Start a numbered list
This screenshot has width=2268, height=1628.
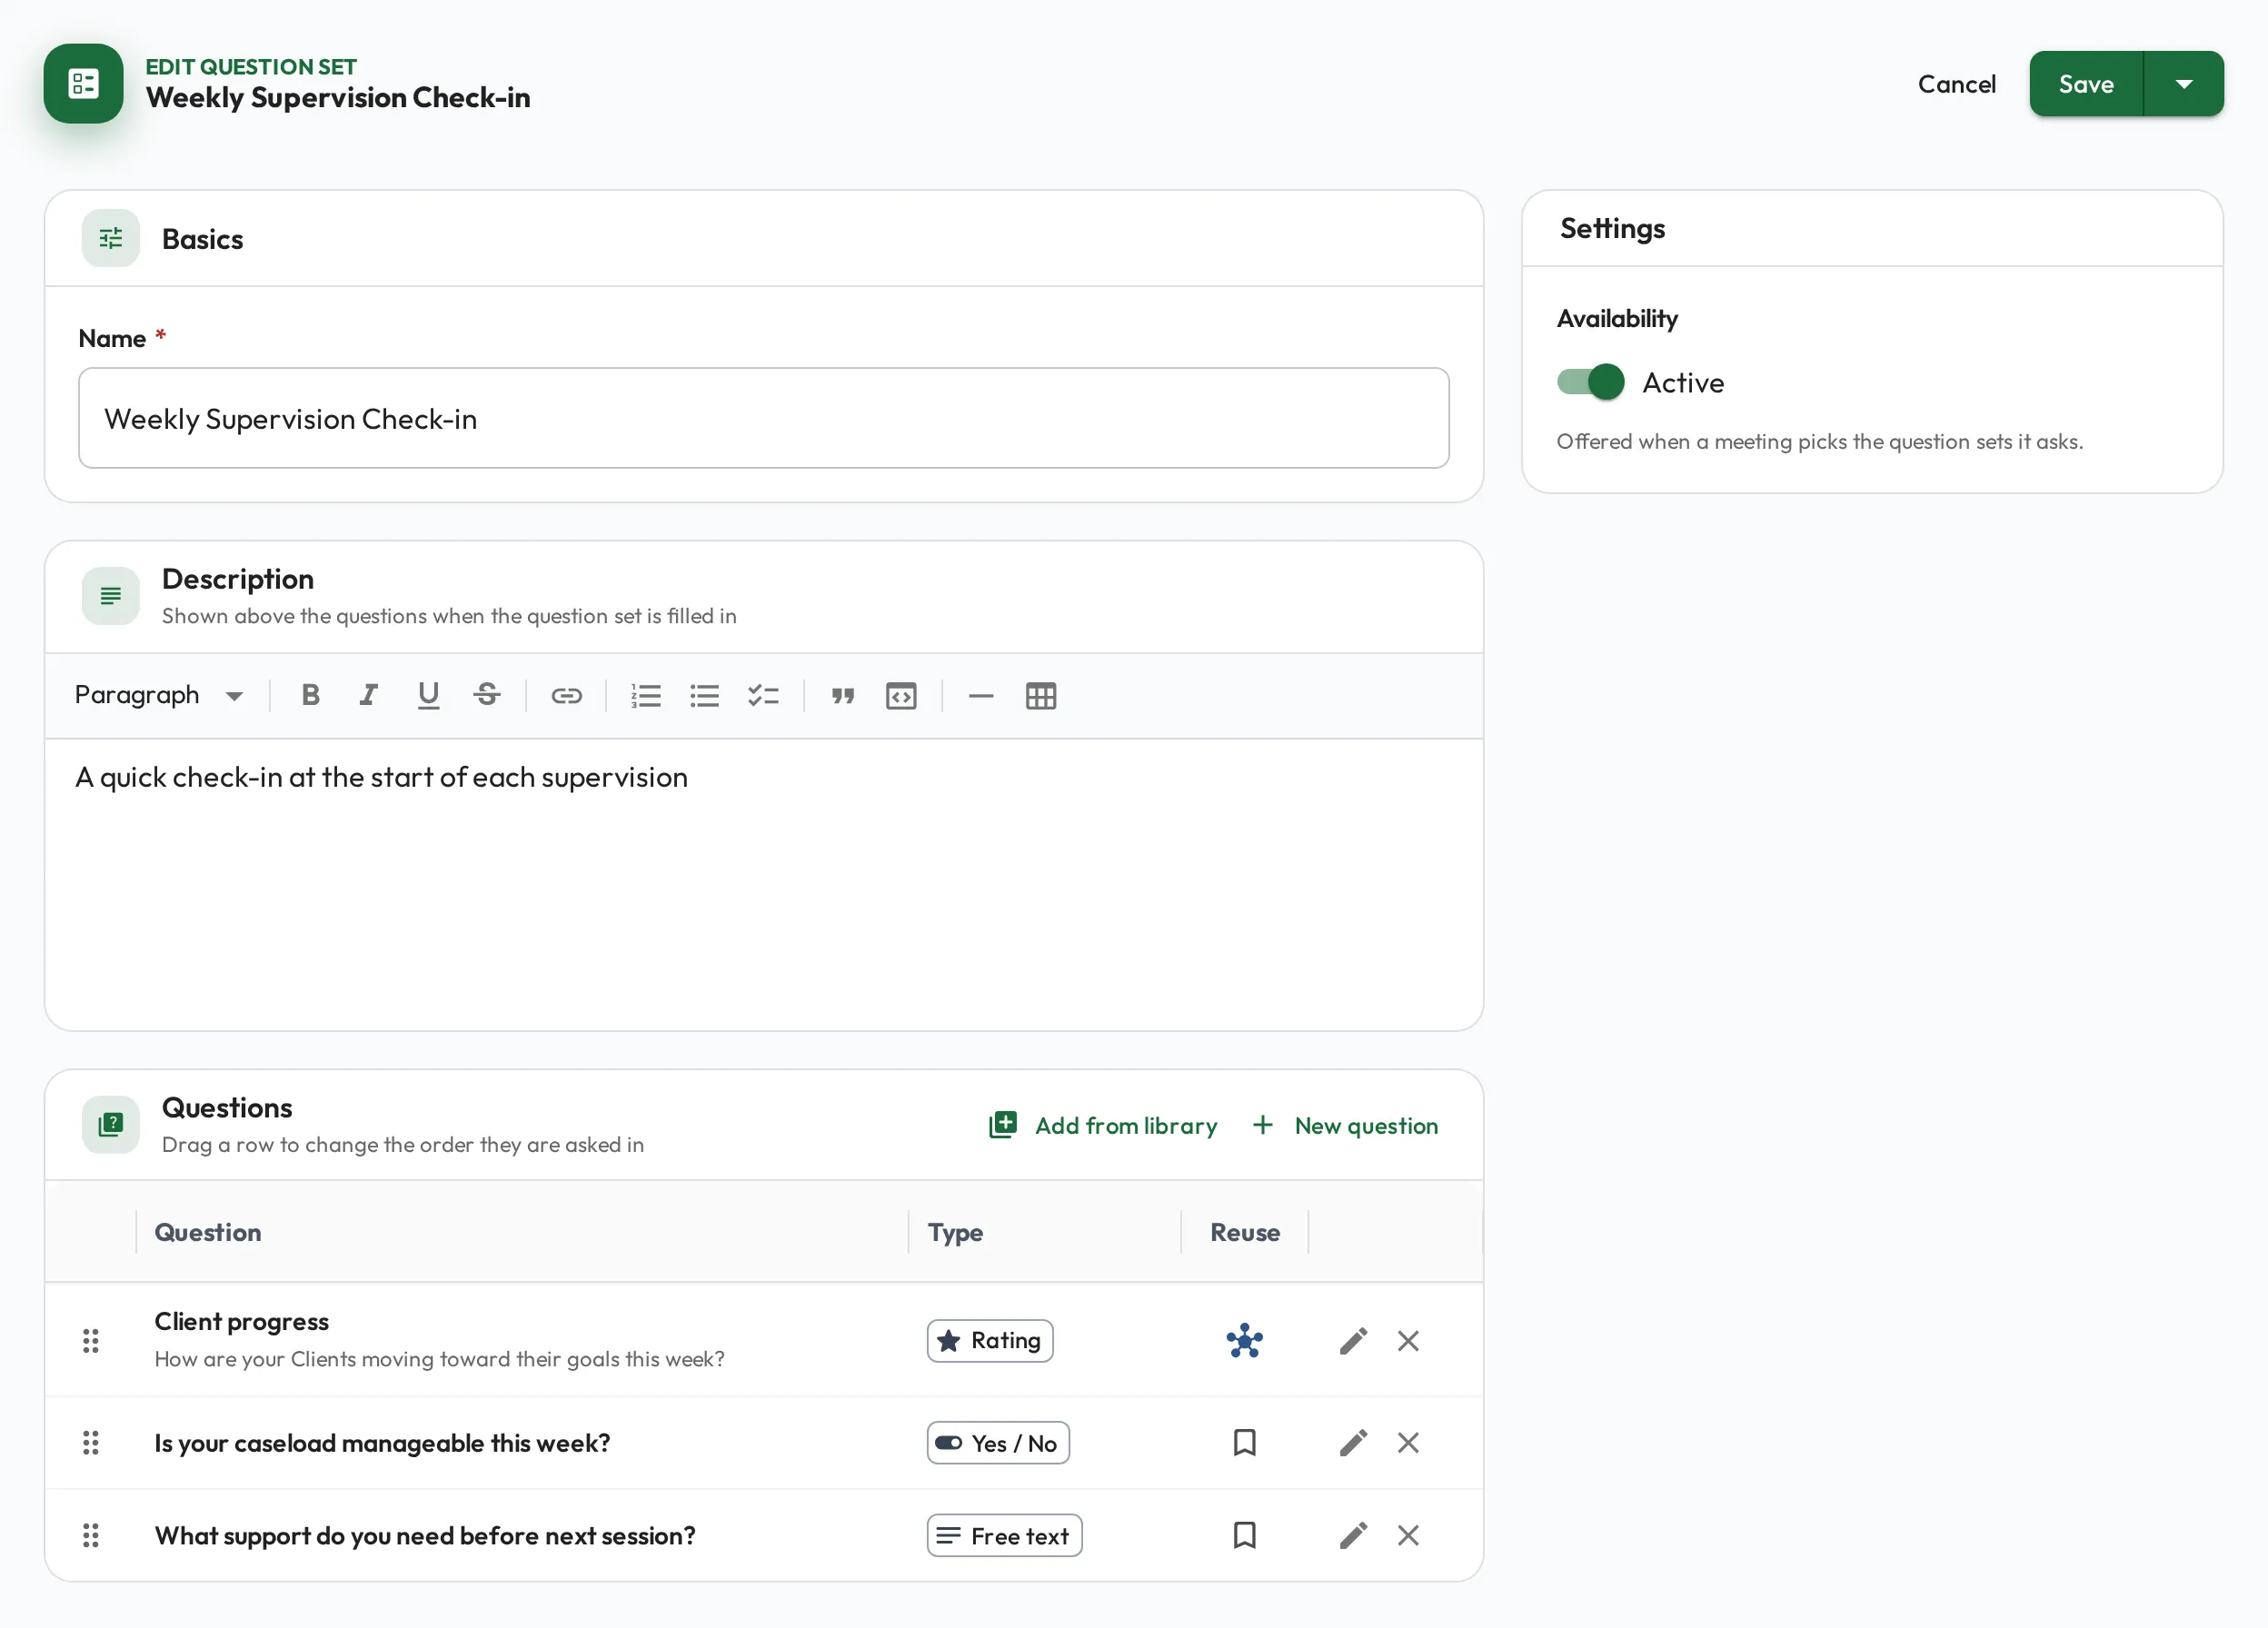646,695
